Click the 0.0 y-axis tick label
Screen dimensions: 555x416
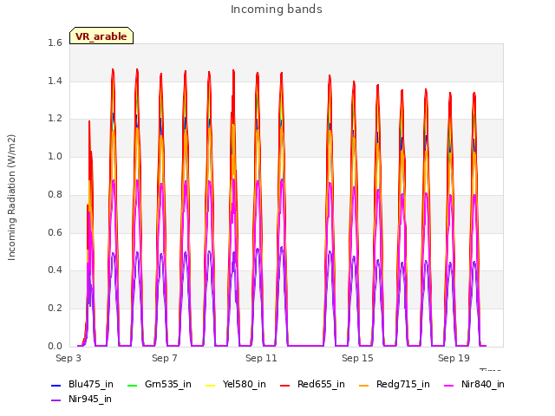55,346
